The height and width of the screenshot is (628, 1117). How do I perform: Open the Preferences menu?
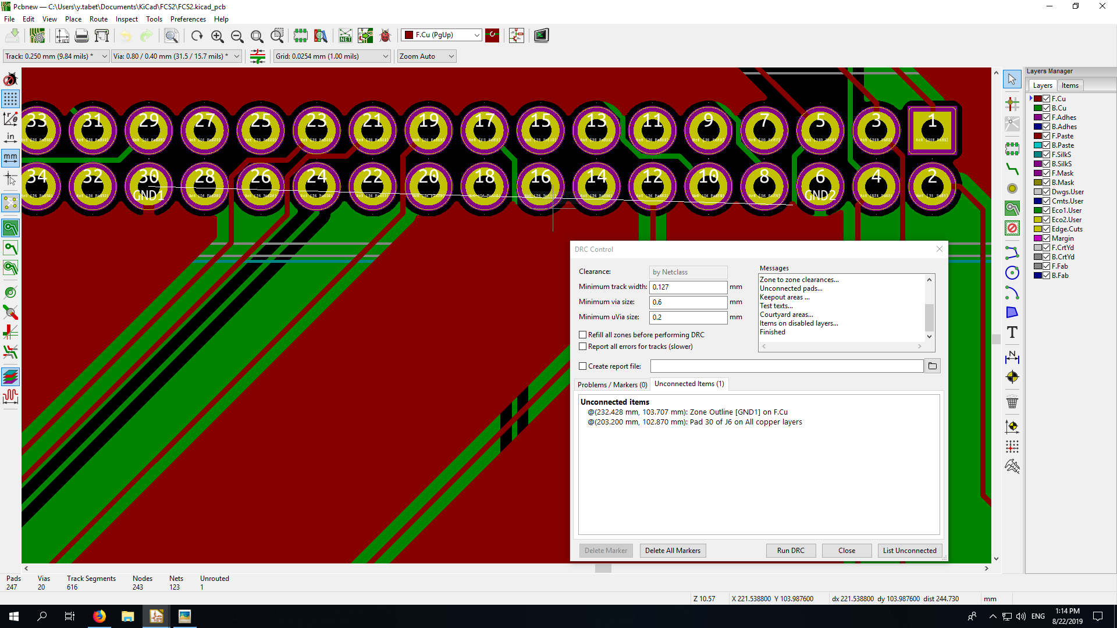point(188,19)
